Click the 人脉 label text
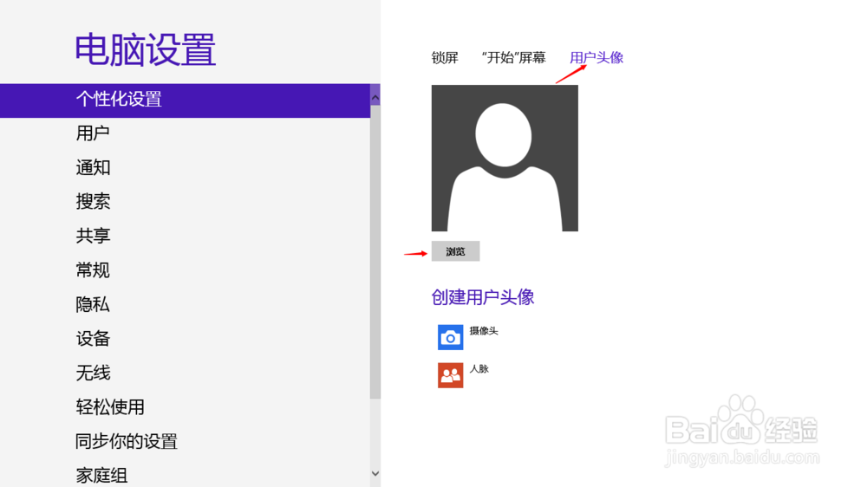The height and width of the screenshot is (487, 867). (x=479, y=369)
